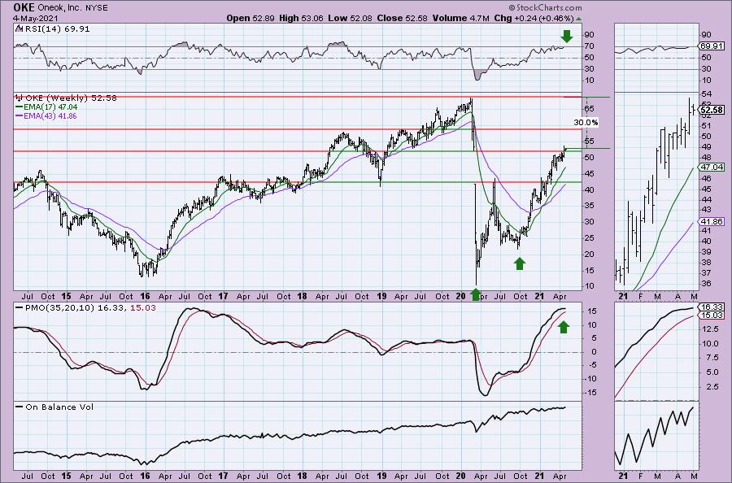Viewport: 732px width, 483px height.
Task: Click the Volume 4.7M value
Action: (x=461, y=18)
